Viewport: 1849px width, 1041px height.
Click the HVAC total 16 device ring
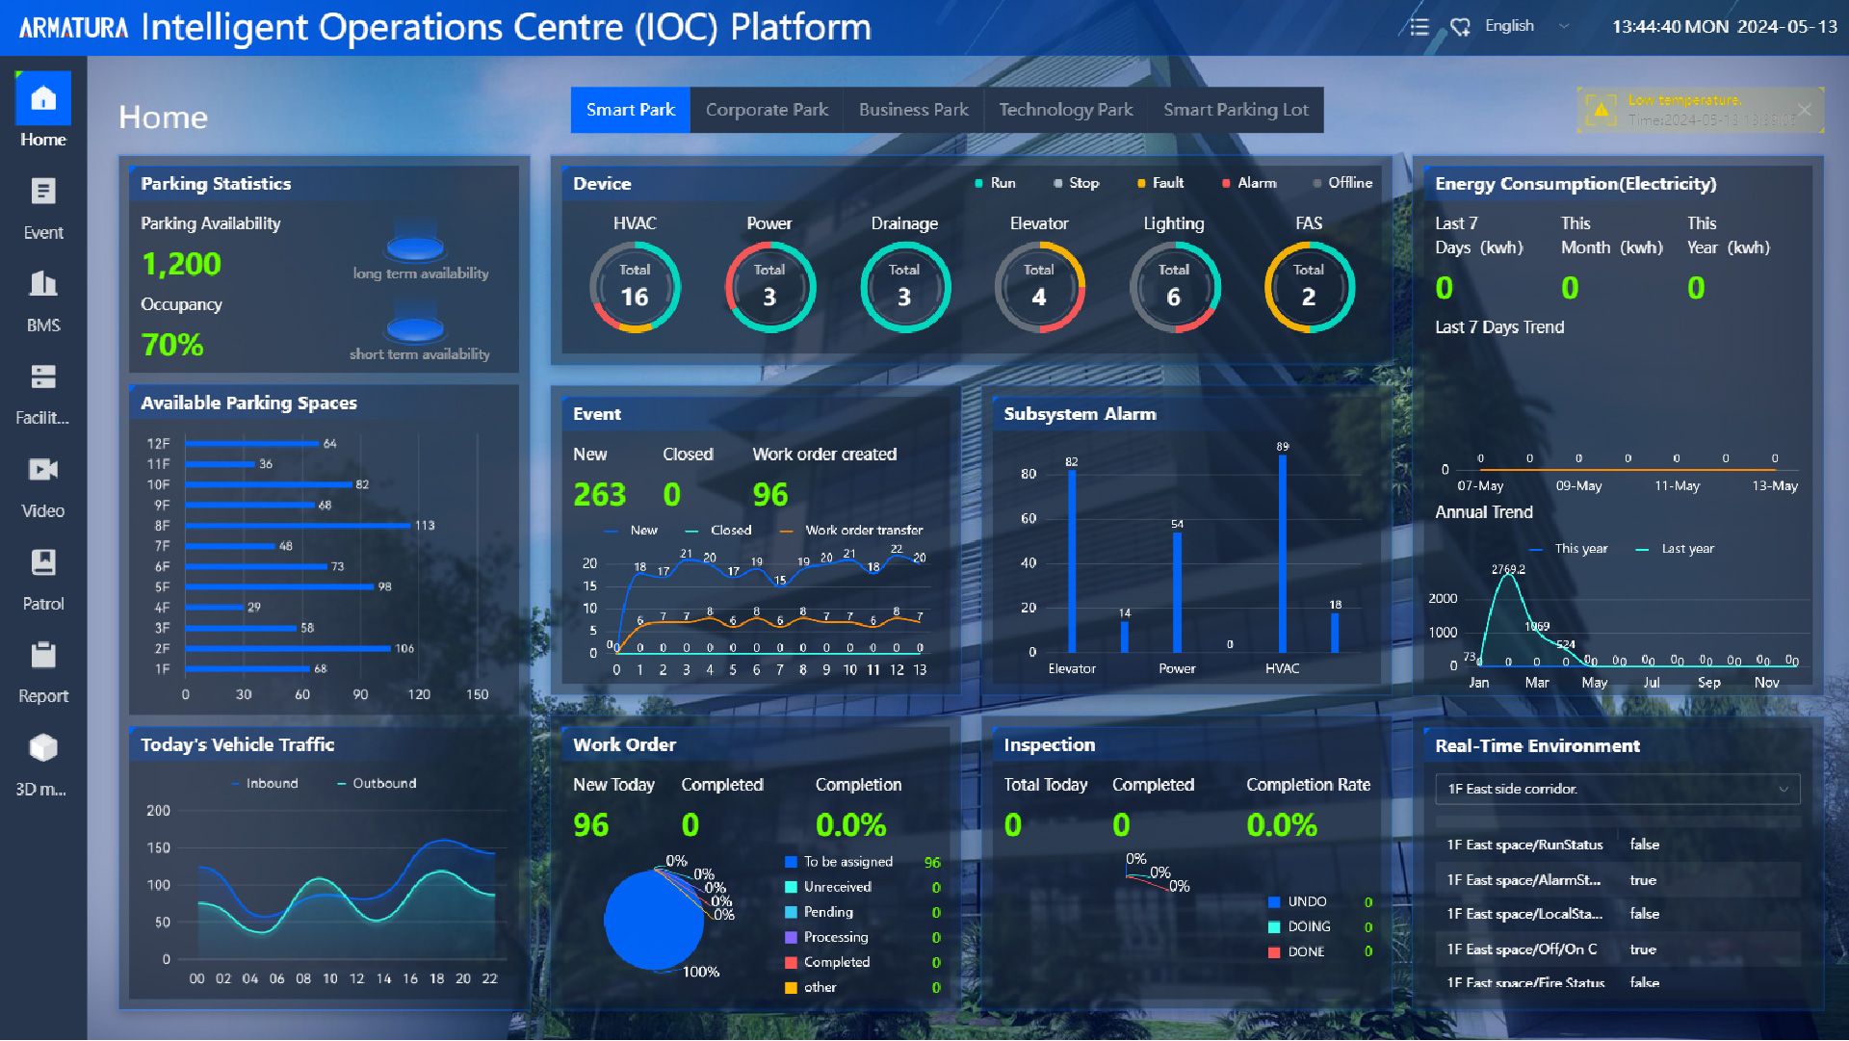[635, 287]
